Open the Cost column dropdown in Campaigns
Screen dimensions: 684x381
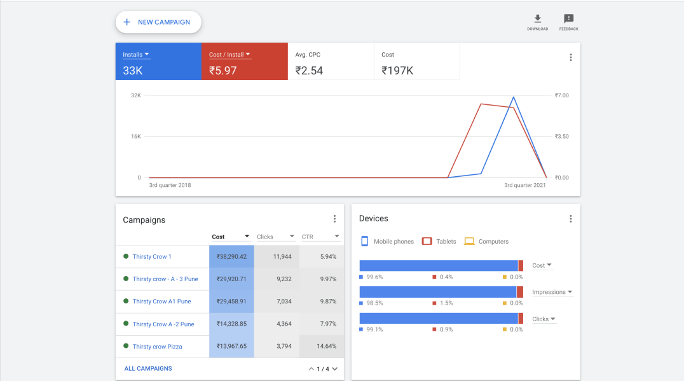click(231, 237)
